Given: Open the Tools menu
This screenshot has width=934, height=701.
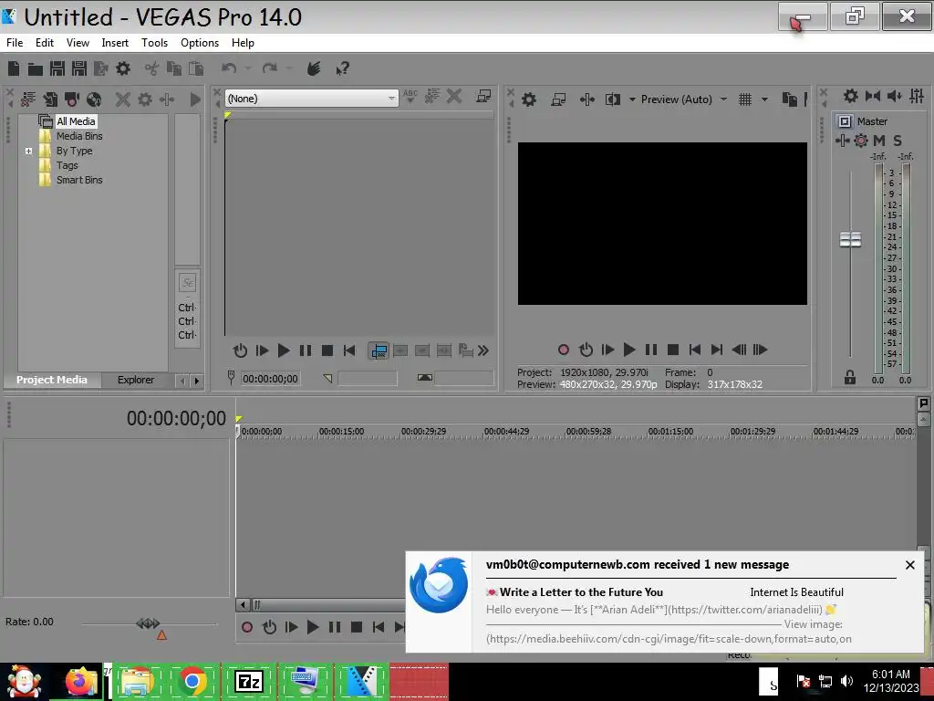Looking at the screenshot, I should (154, 43).
